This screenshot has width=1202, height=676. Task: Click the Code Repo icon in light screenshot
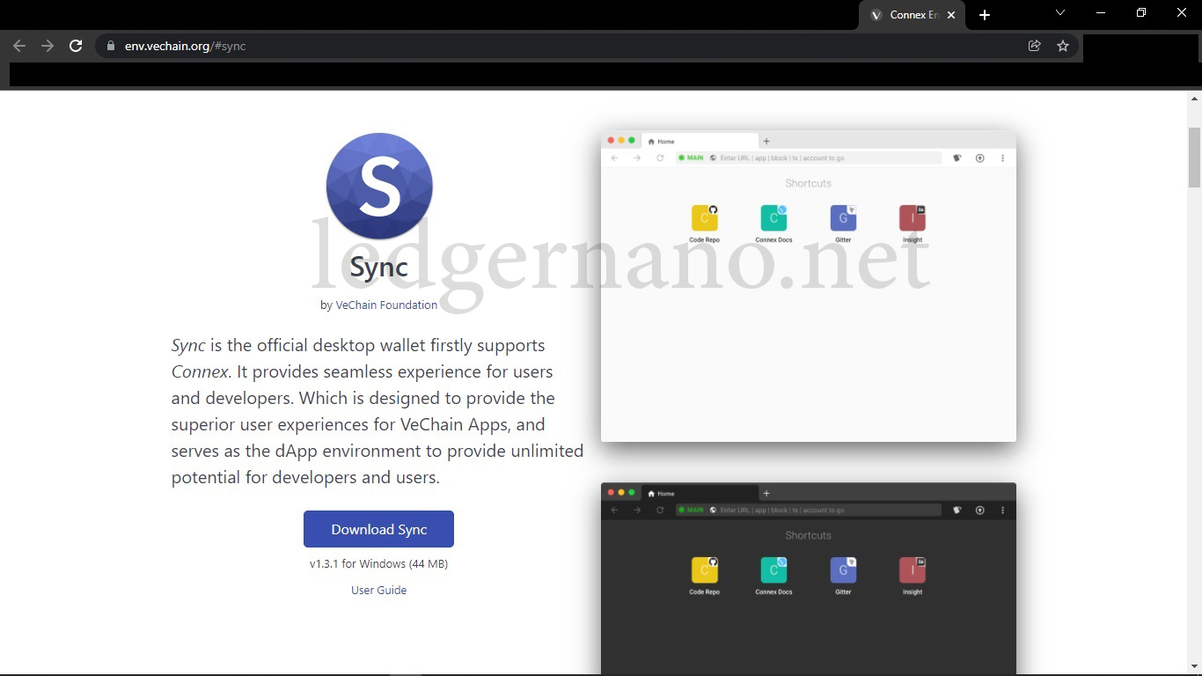pos(704,217)
